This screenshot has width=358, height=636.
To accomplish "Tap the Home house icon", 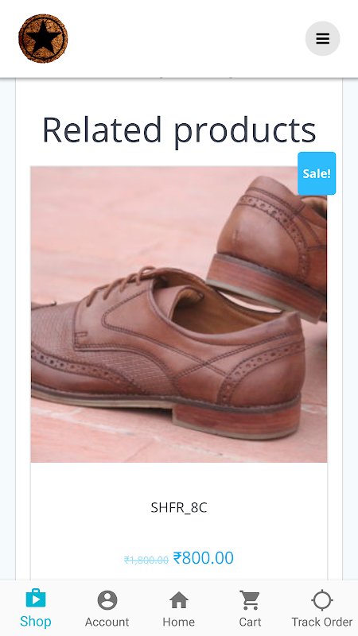I will pos(178,600).
